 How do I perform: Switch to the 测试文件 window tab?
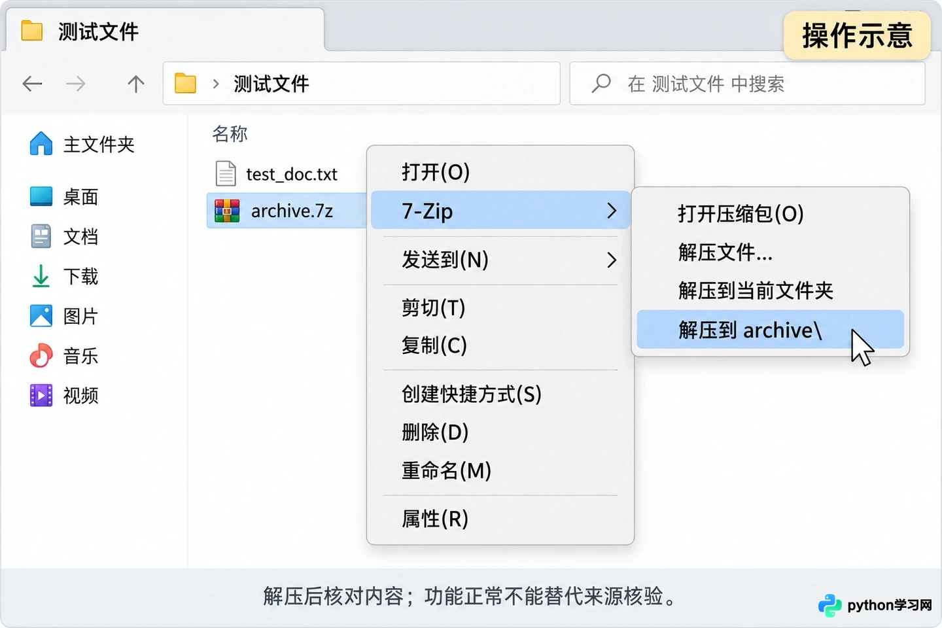click(165, 30)
